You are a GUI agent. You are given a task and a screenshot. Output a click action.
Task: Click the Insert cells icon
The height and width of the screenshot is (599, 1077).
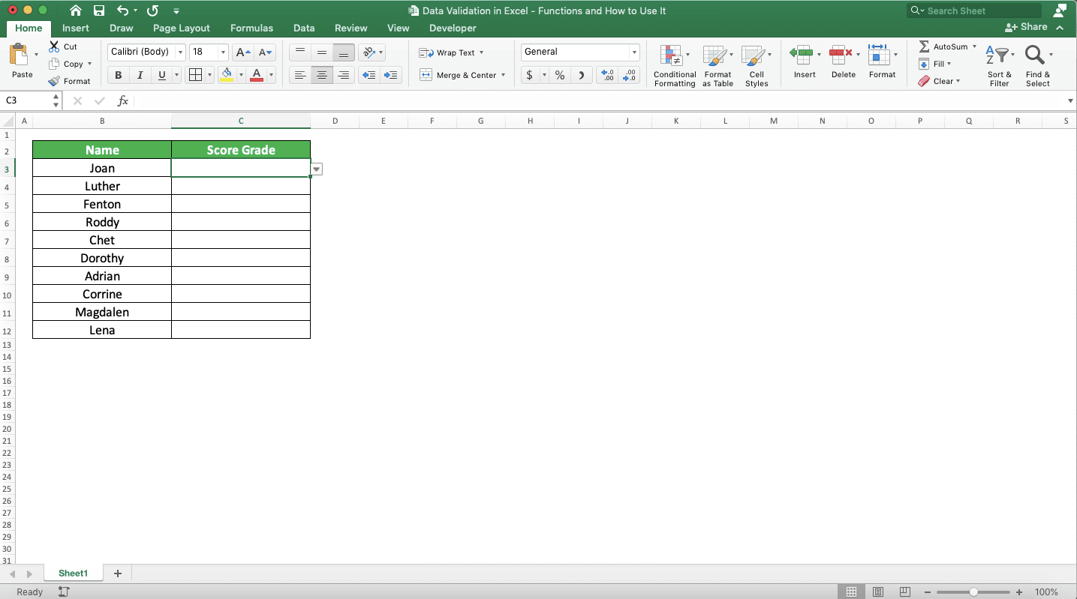point(802,54)
